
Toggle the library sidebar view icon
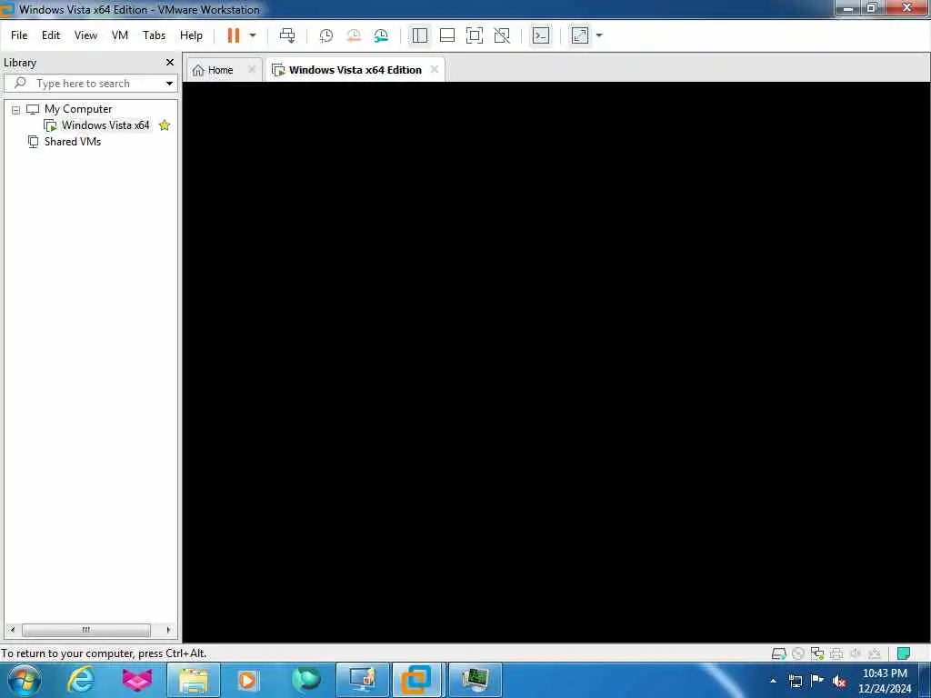420,35
